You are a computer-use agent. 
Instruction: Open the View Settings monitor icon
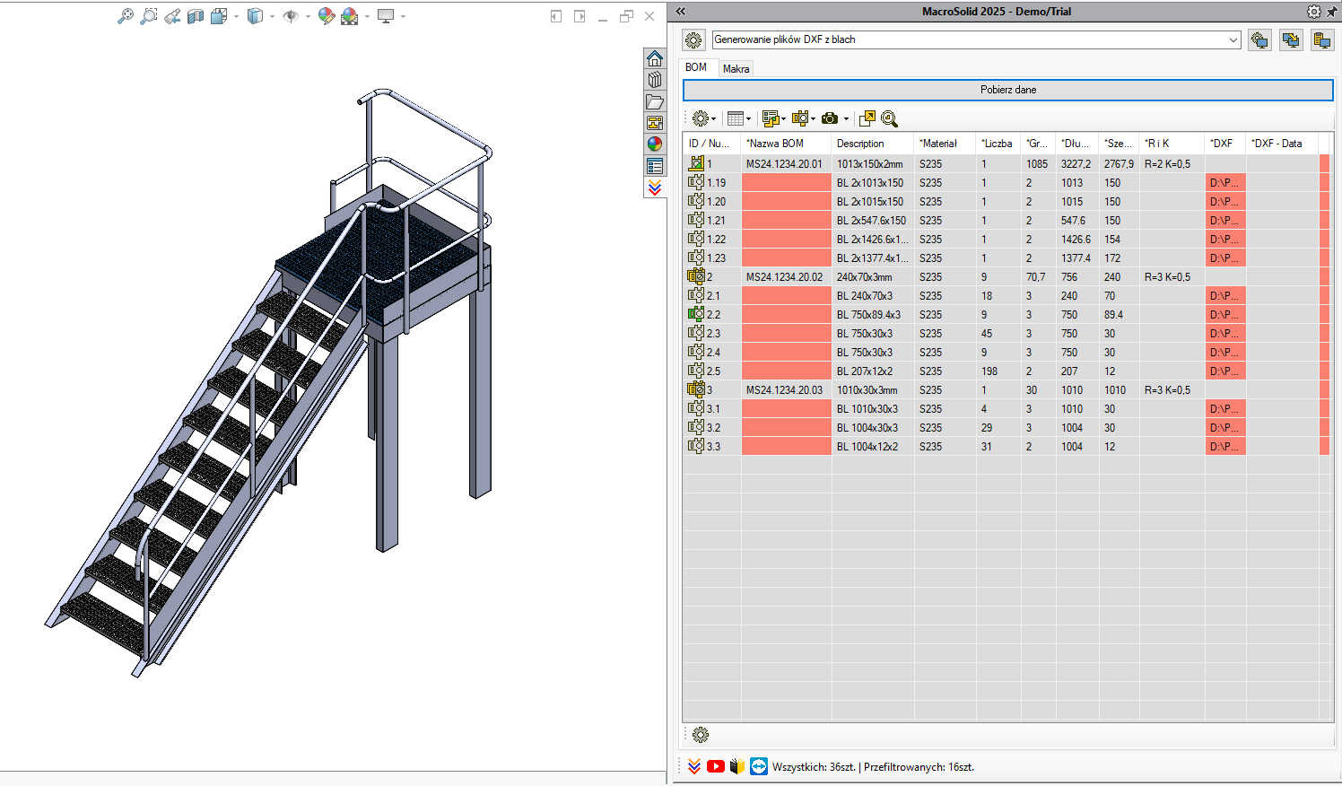[x=386, y=16]
